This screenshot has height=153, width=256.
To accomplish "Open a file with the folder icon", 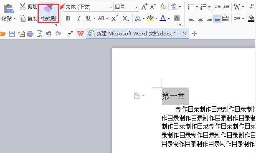I will 3,34.
